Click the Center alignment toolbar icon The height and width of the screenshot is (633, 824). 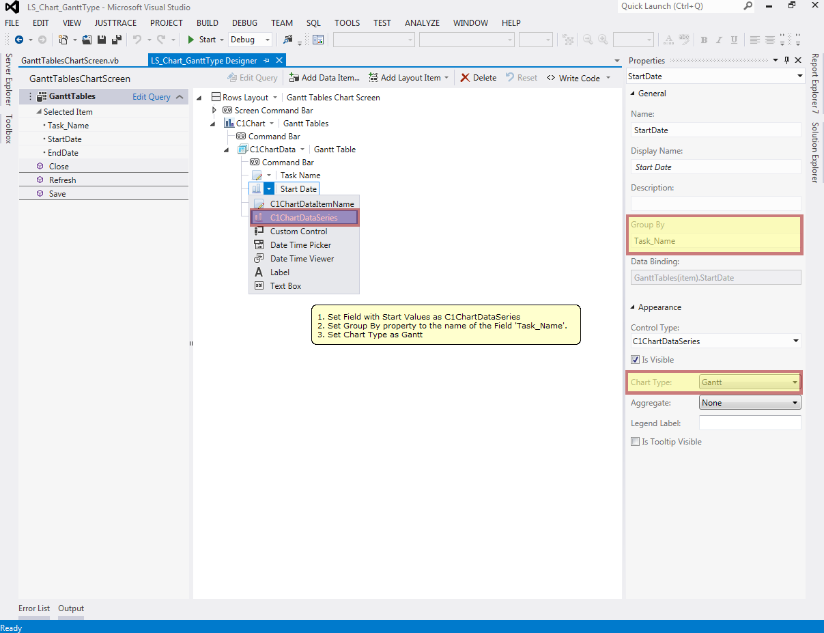770,40
